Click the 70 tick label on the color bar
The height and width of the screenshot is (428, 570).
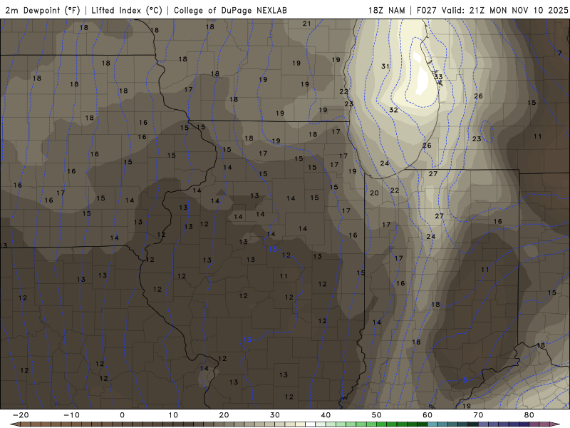478,415
